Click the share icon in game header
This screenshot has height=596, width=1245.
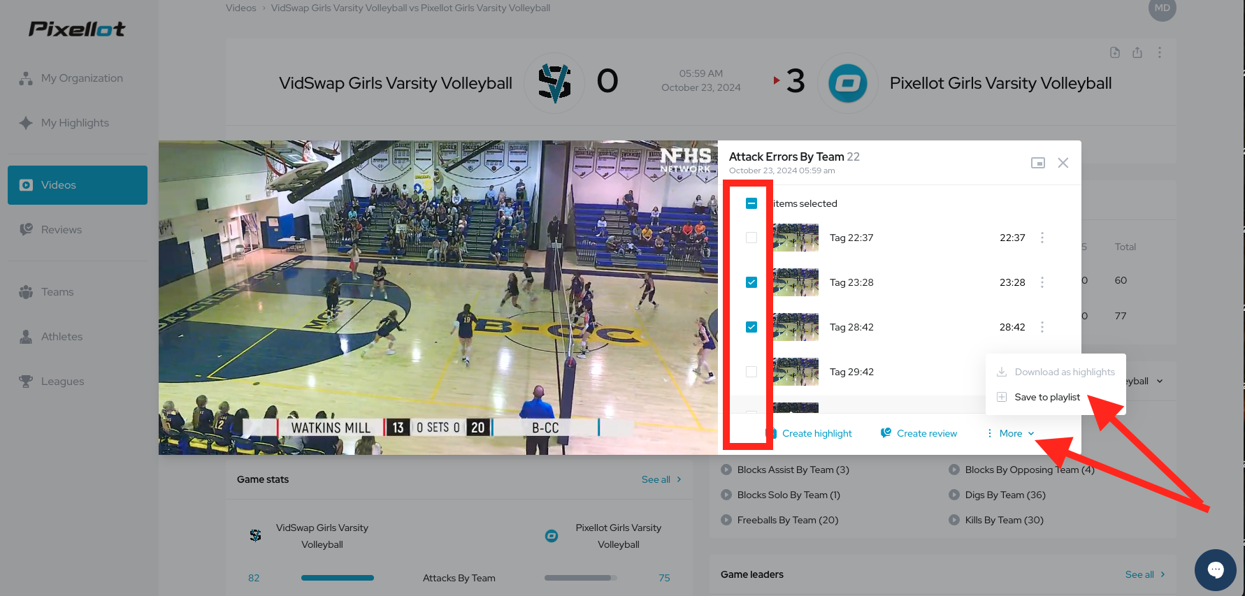[x=1137, y=52]
